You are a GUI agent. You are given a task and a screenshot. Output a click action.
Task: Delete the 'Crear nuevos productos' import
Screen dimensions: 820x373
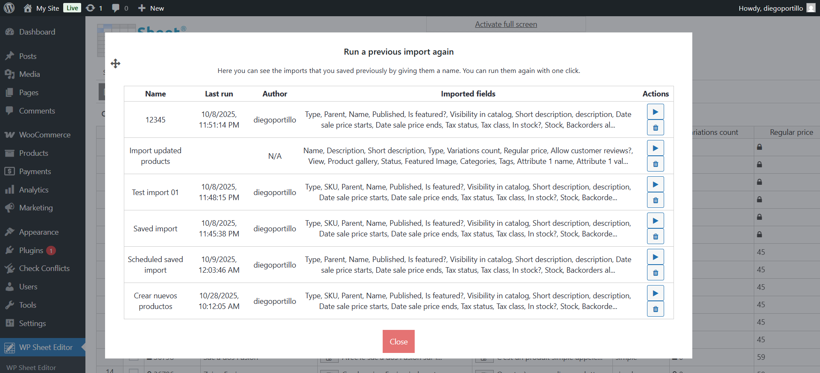point(655,309)
